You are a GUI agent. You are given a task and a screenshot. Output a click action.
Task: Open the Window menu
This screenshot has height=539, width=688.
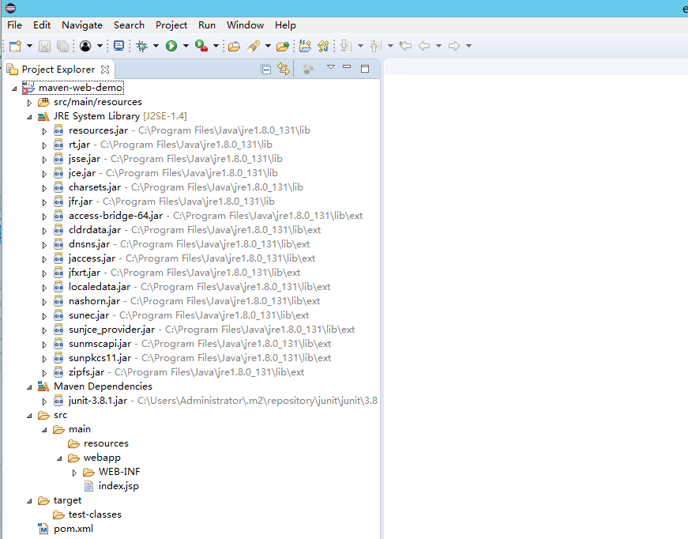(245, 25)
